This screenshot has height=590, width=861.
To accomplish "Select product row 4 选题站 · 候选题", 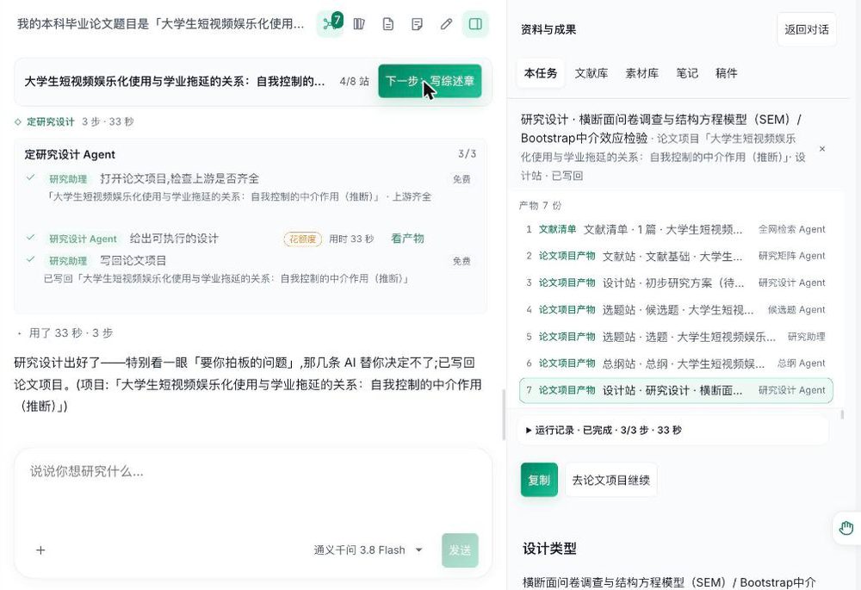I will pos(675,310).
